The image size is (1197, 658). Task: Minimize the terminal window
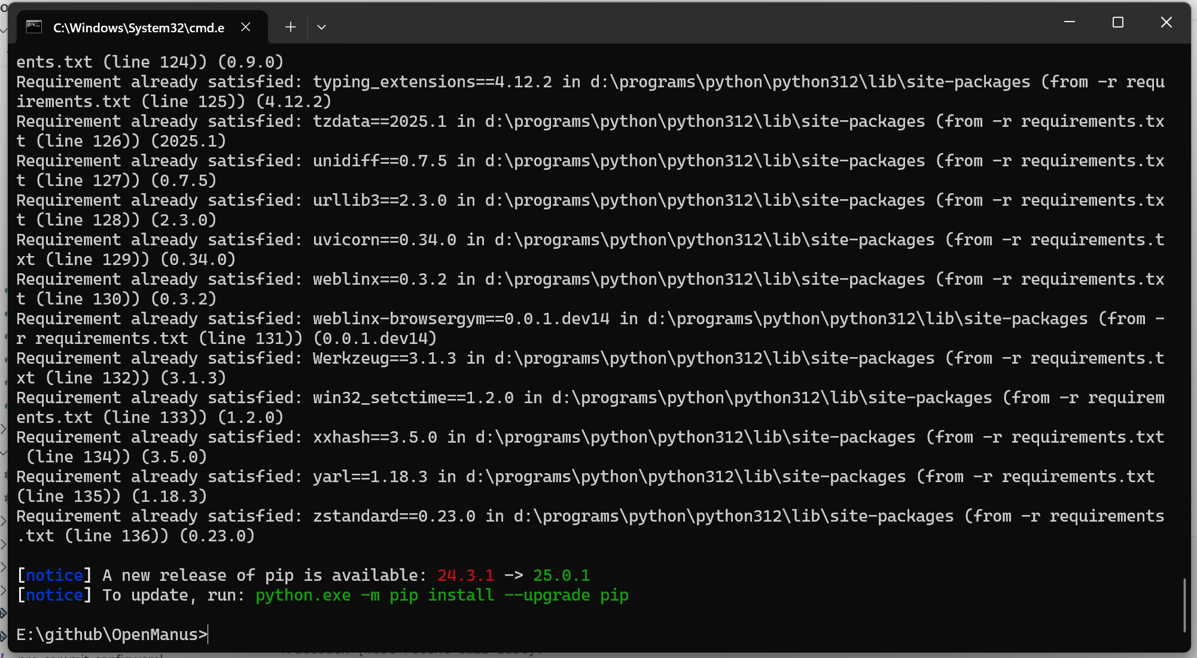tap(1070, 22)
